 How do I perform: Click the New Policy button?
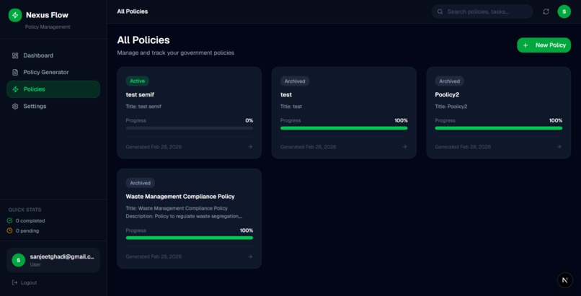pos(544,45)
